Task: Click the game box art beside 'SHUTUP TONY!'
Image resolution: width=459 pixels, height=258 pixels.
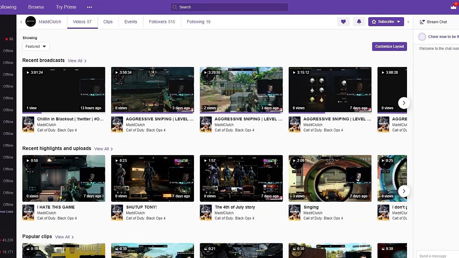Action: (x=117, y=212)
